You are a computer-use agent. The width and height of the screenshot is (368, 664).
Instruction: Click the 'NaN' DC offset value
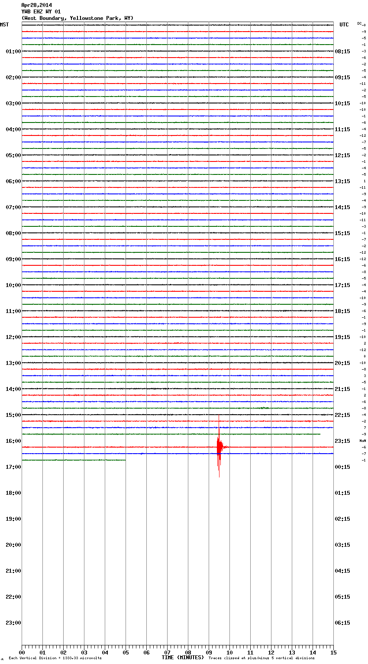[363, 441]
